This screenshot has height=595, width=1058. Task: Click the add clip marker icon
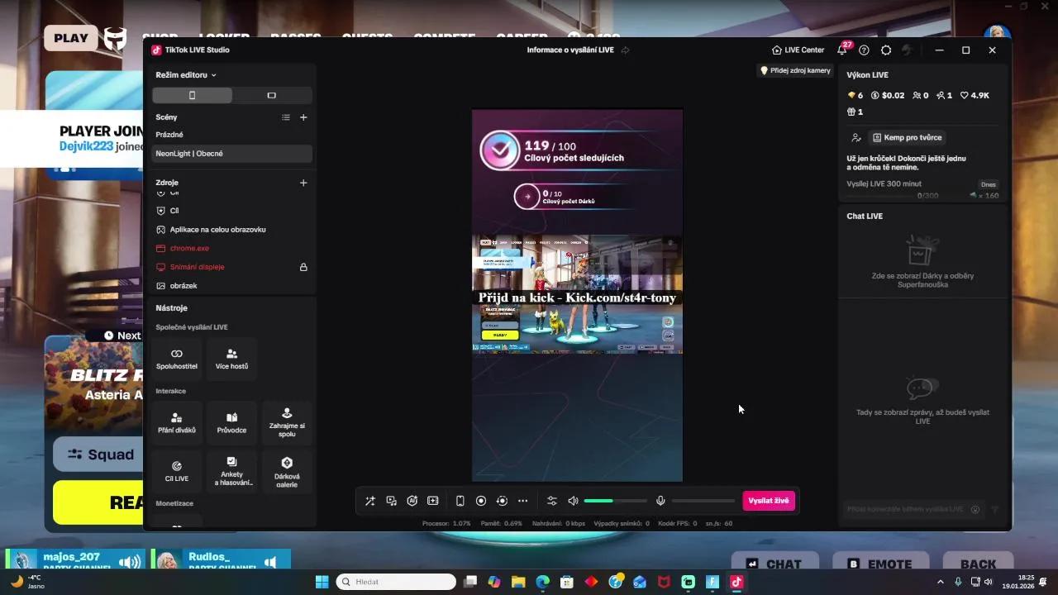click(432, 501)
